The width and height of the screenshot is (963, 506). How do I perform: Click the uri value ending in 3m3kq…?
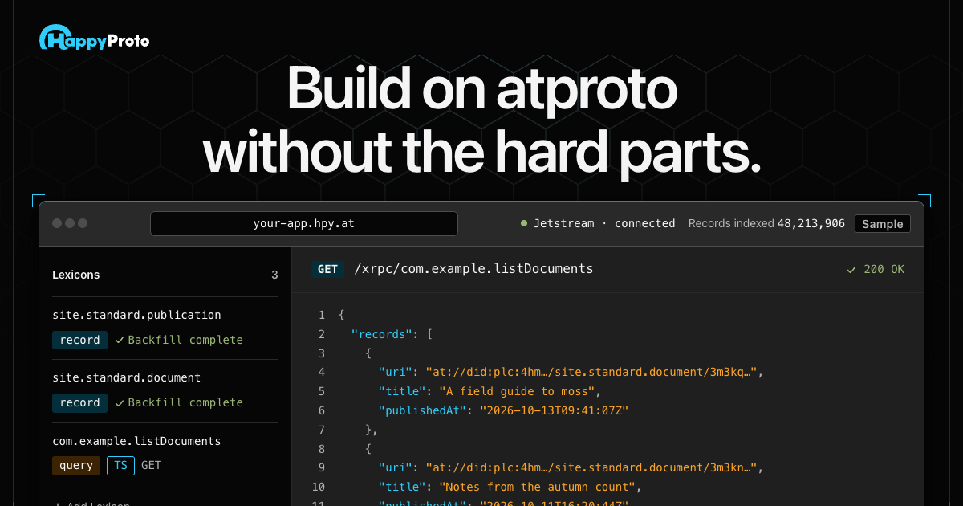[x=592, y=372]
